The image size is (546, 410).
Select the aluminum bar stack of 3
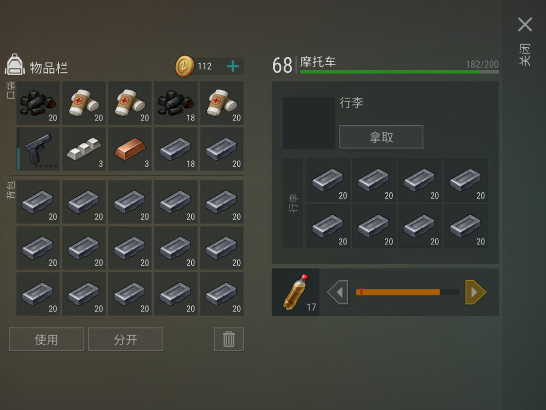84,149
